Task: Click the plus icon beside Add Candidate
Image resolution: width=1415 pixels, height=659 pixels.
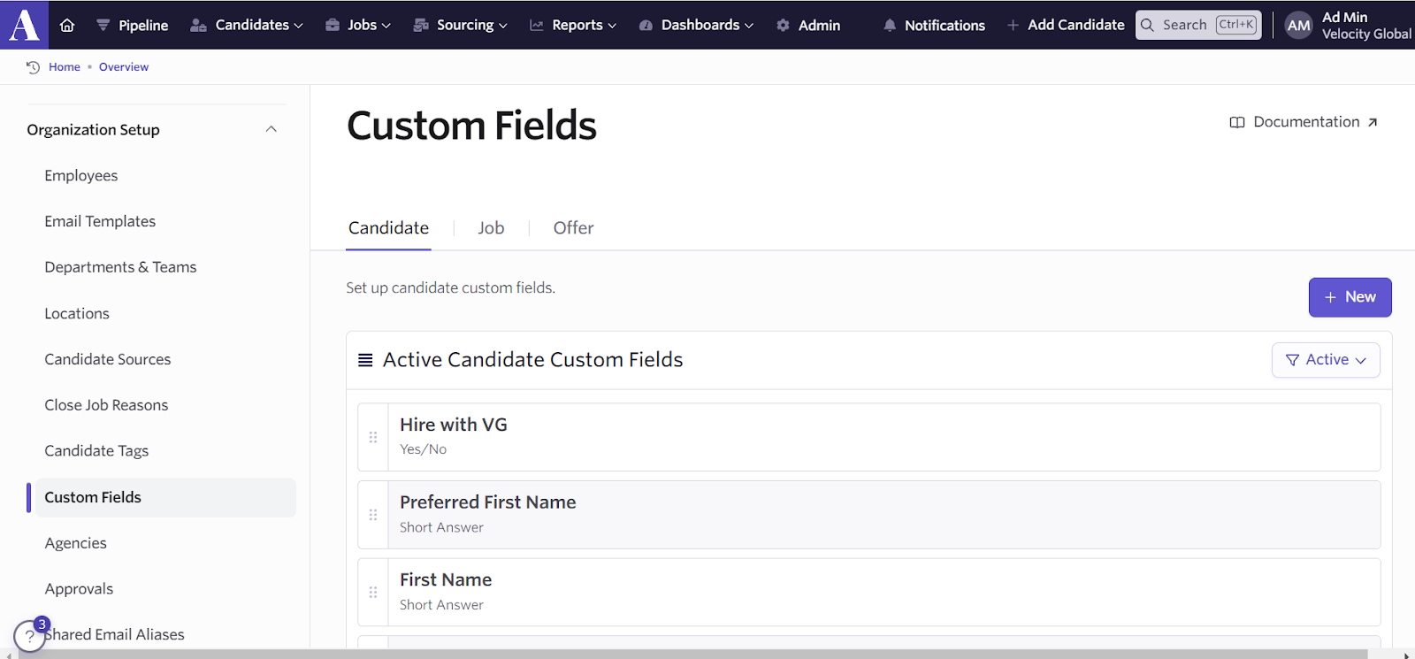Action: pos(1013,26)
